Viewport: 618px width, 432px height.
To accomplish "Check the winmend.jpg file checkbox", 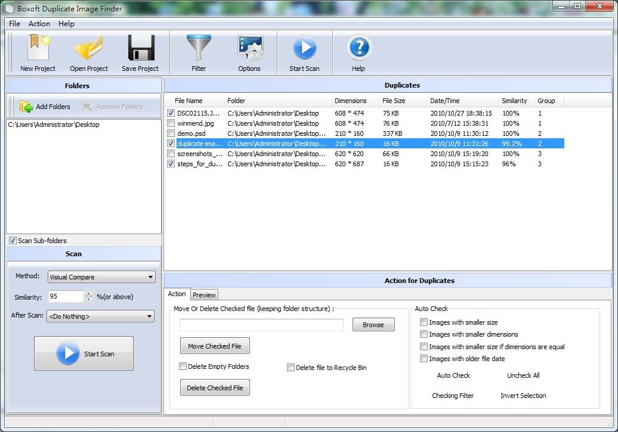I will click(x=171, y=123).
